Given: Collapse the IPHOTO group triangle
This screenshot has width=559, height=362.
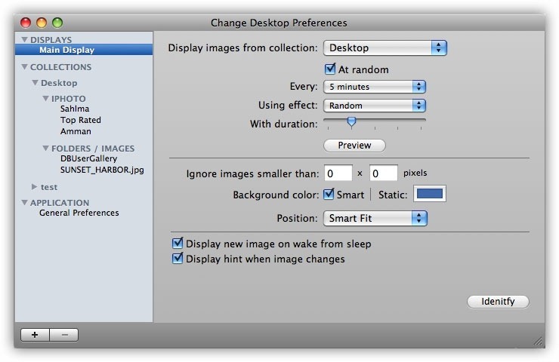Looking at the screenshot, I should pyautogui.click(x=45, y=99).
